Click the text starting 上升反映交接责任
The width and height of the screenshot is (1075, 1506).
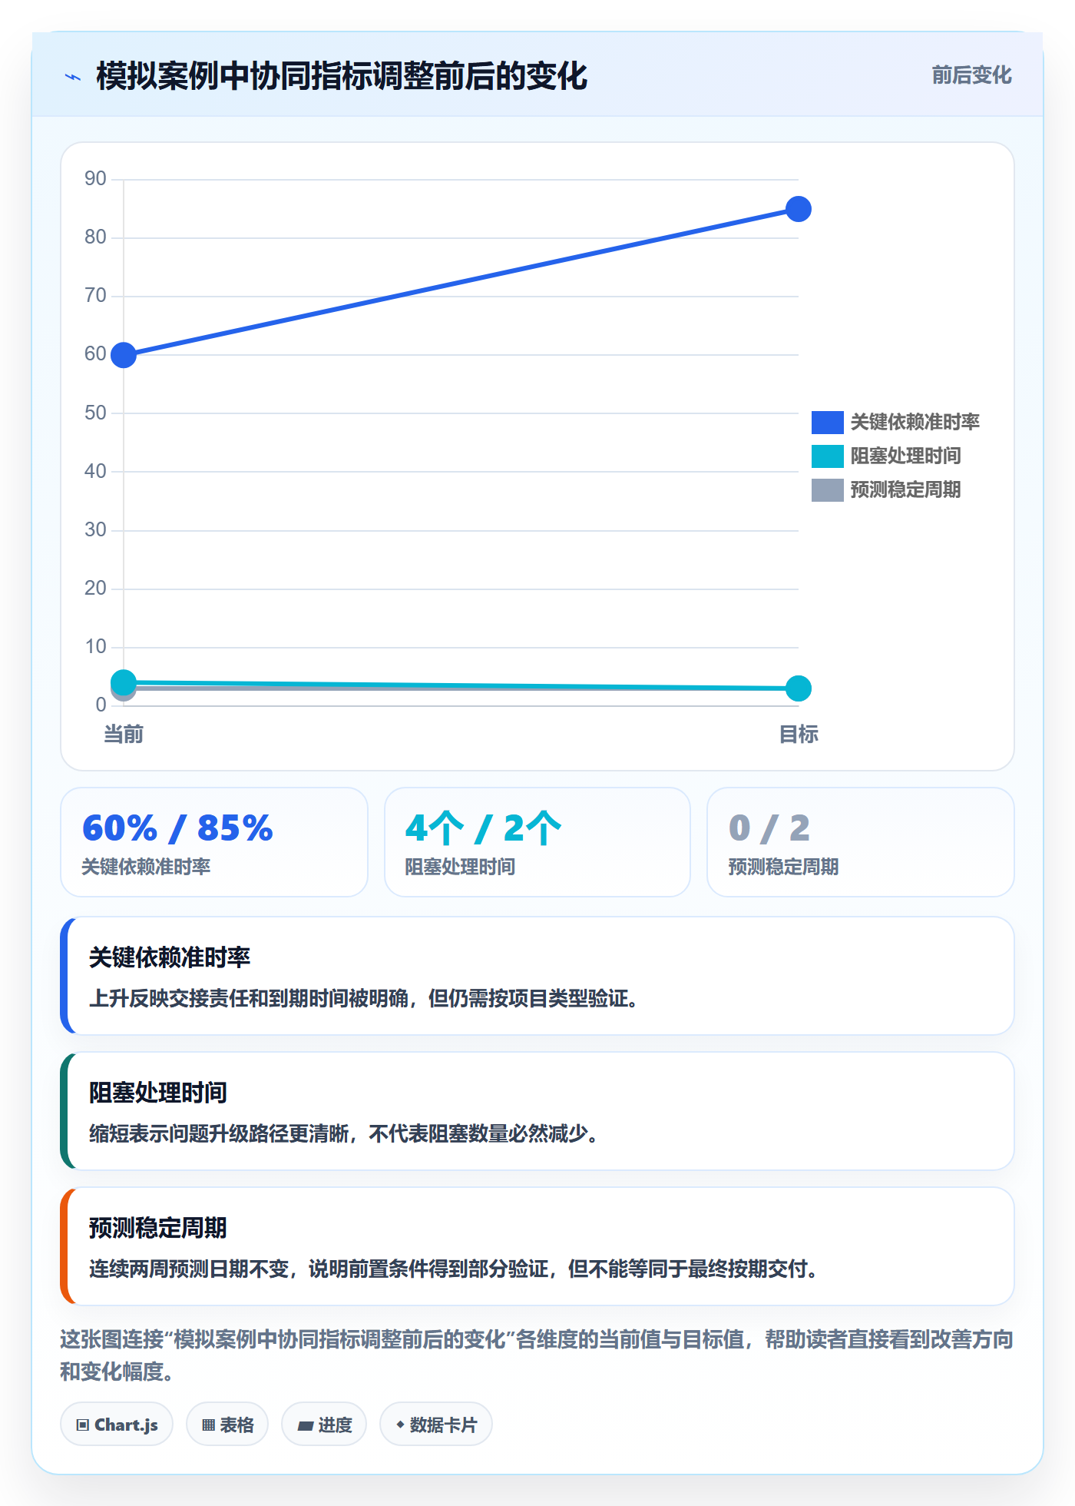[x=365, y=999]
